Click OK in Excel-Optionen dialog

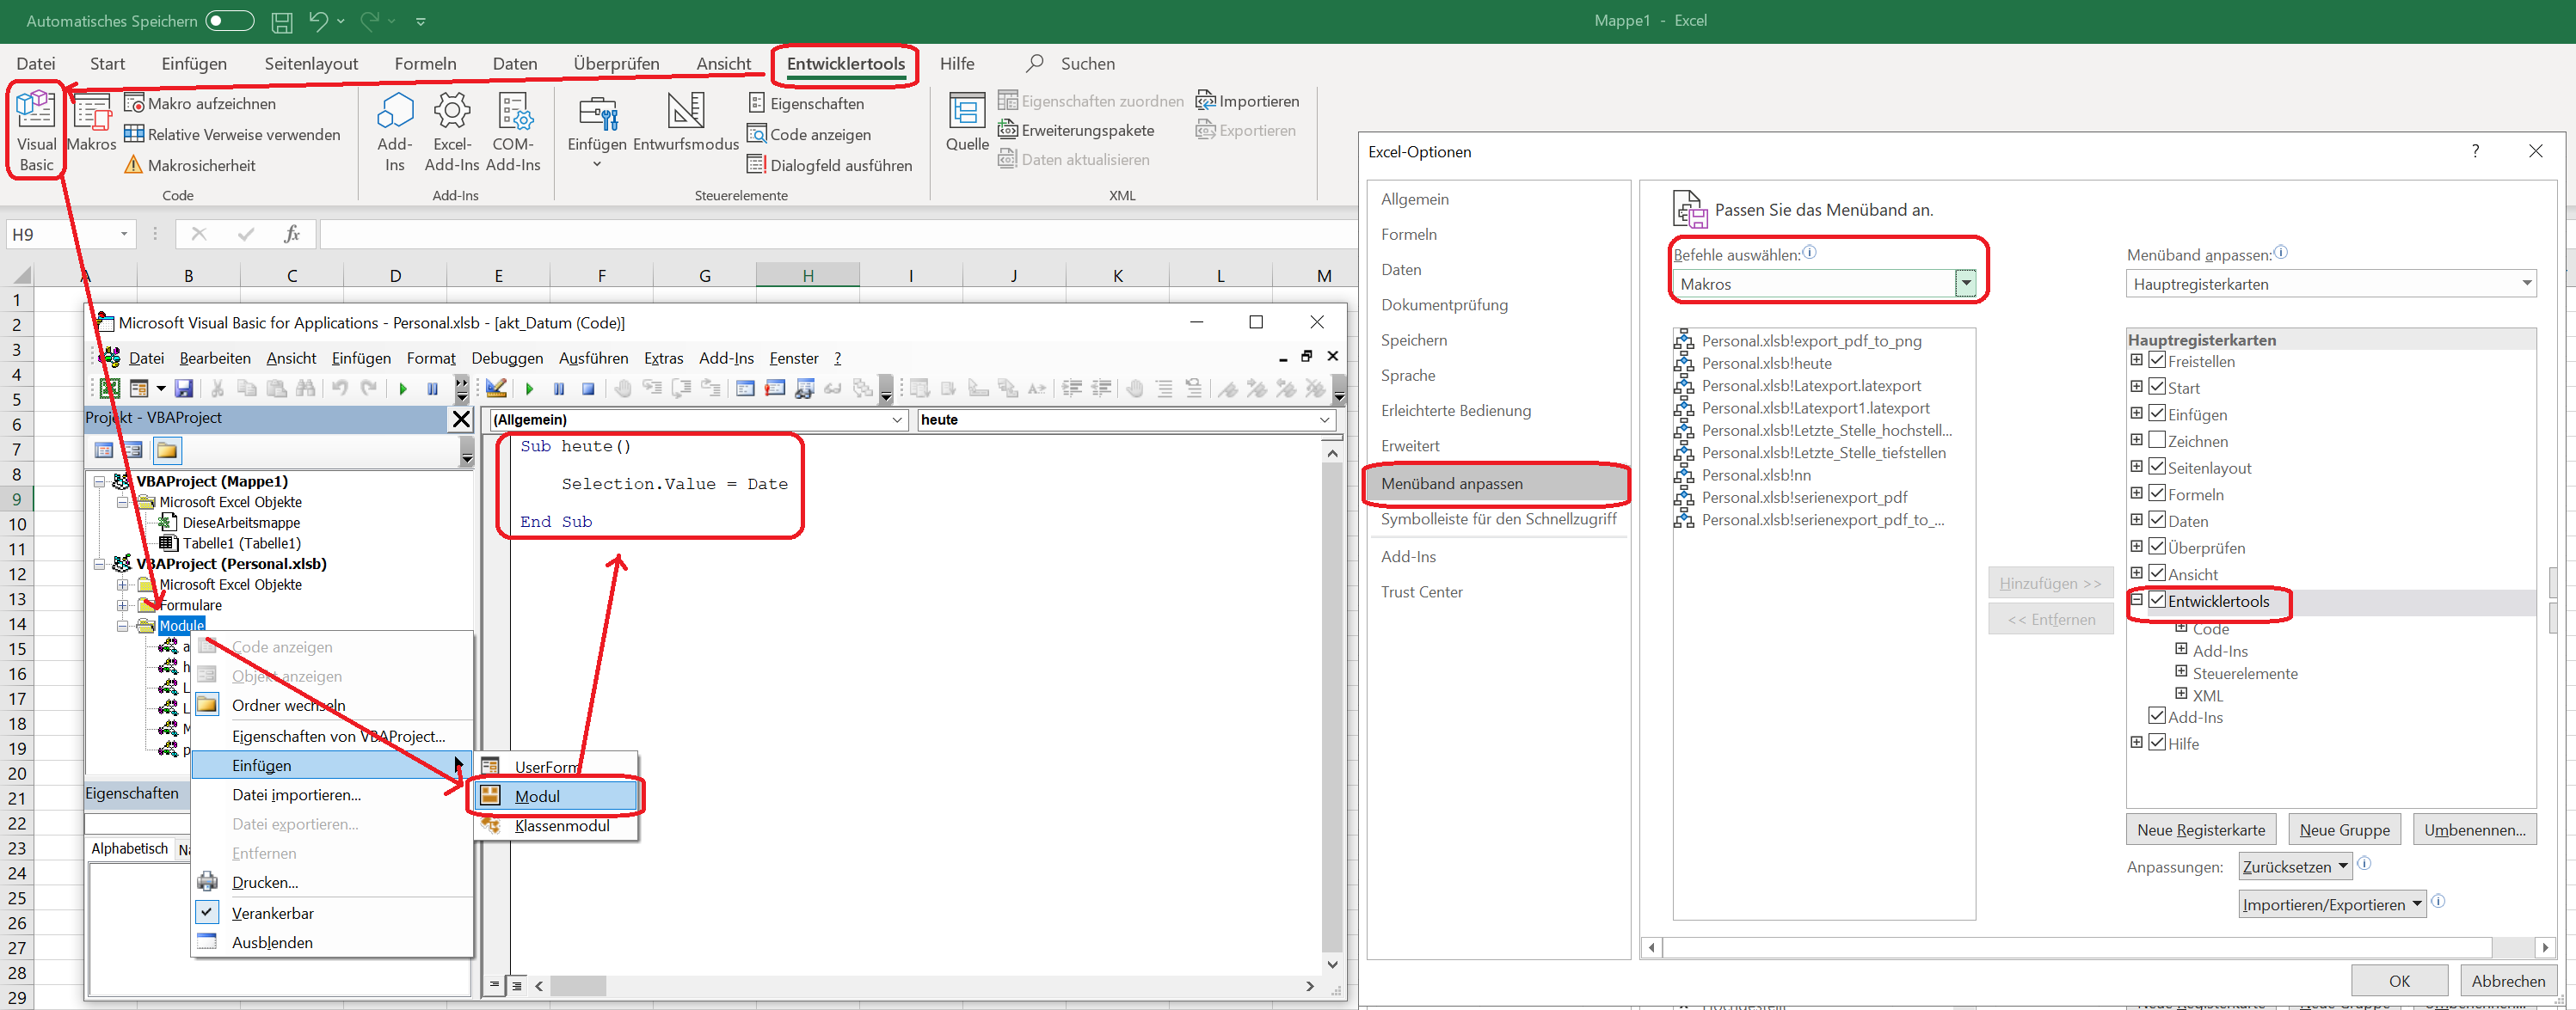point(2398,981)
